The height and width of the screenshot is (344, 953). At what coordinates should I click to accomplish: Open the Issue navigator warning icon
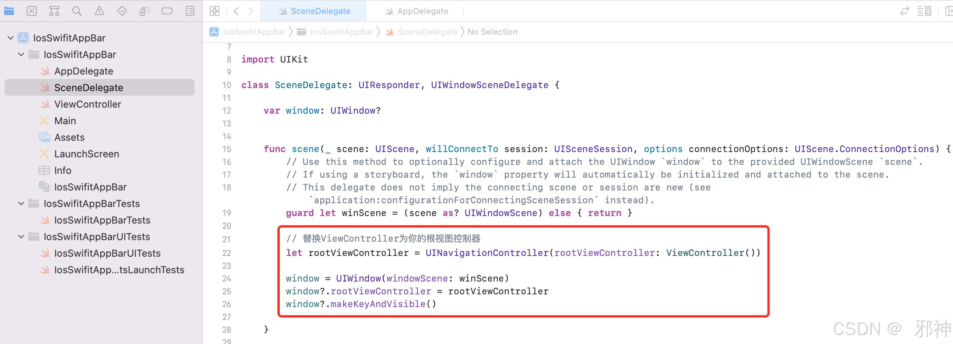click(x=100, y=11)
